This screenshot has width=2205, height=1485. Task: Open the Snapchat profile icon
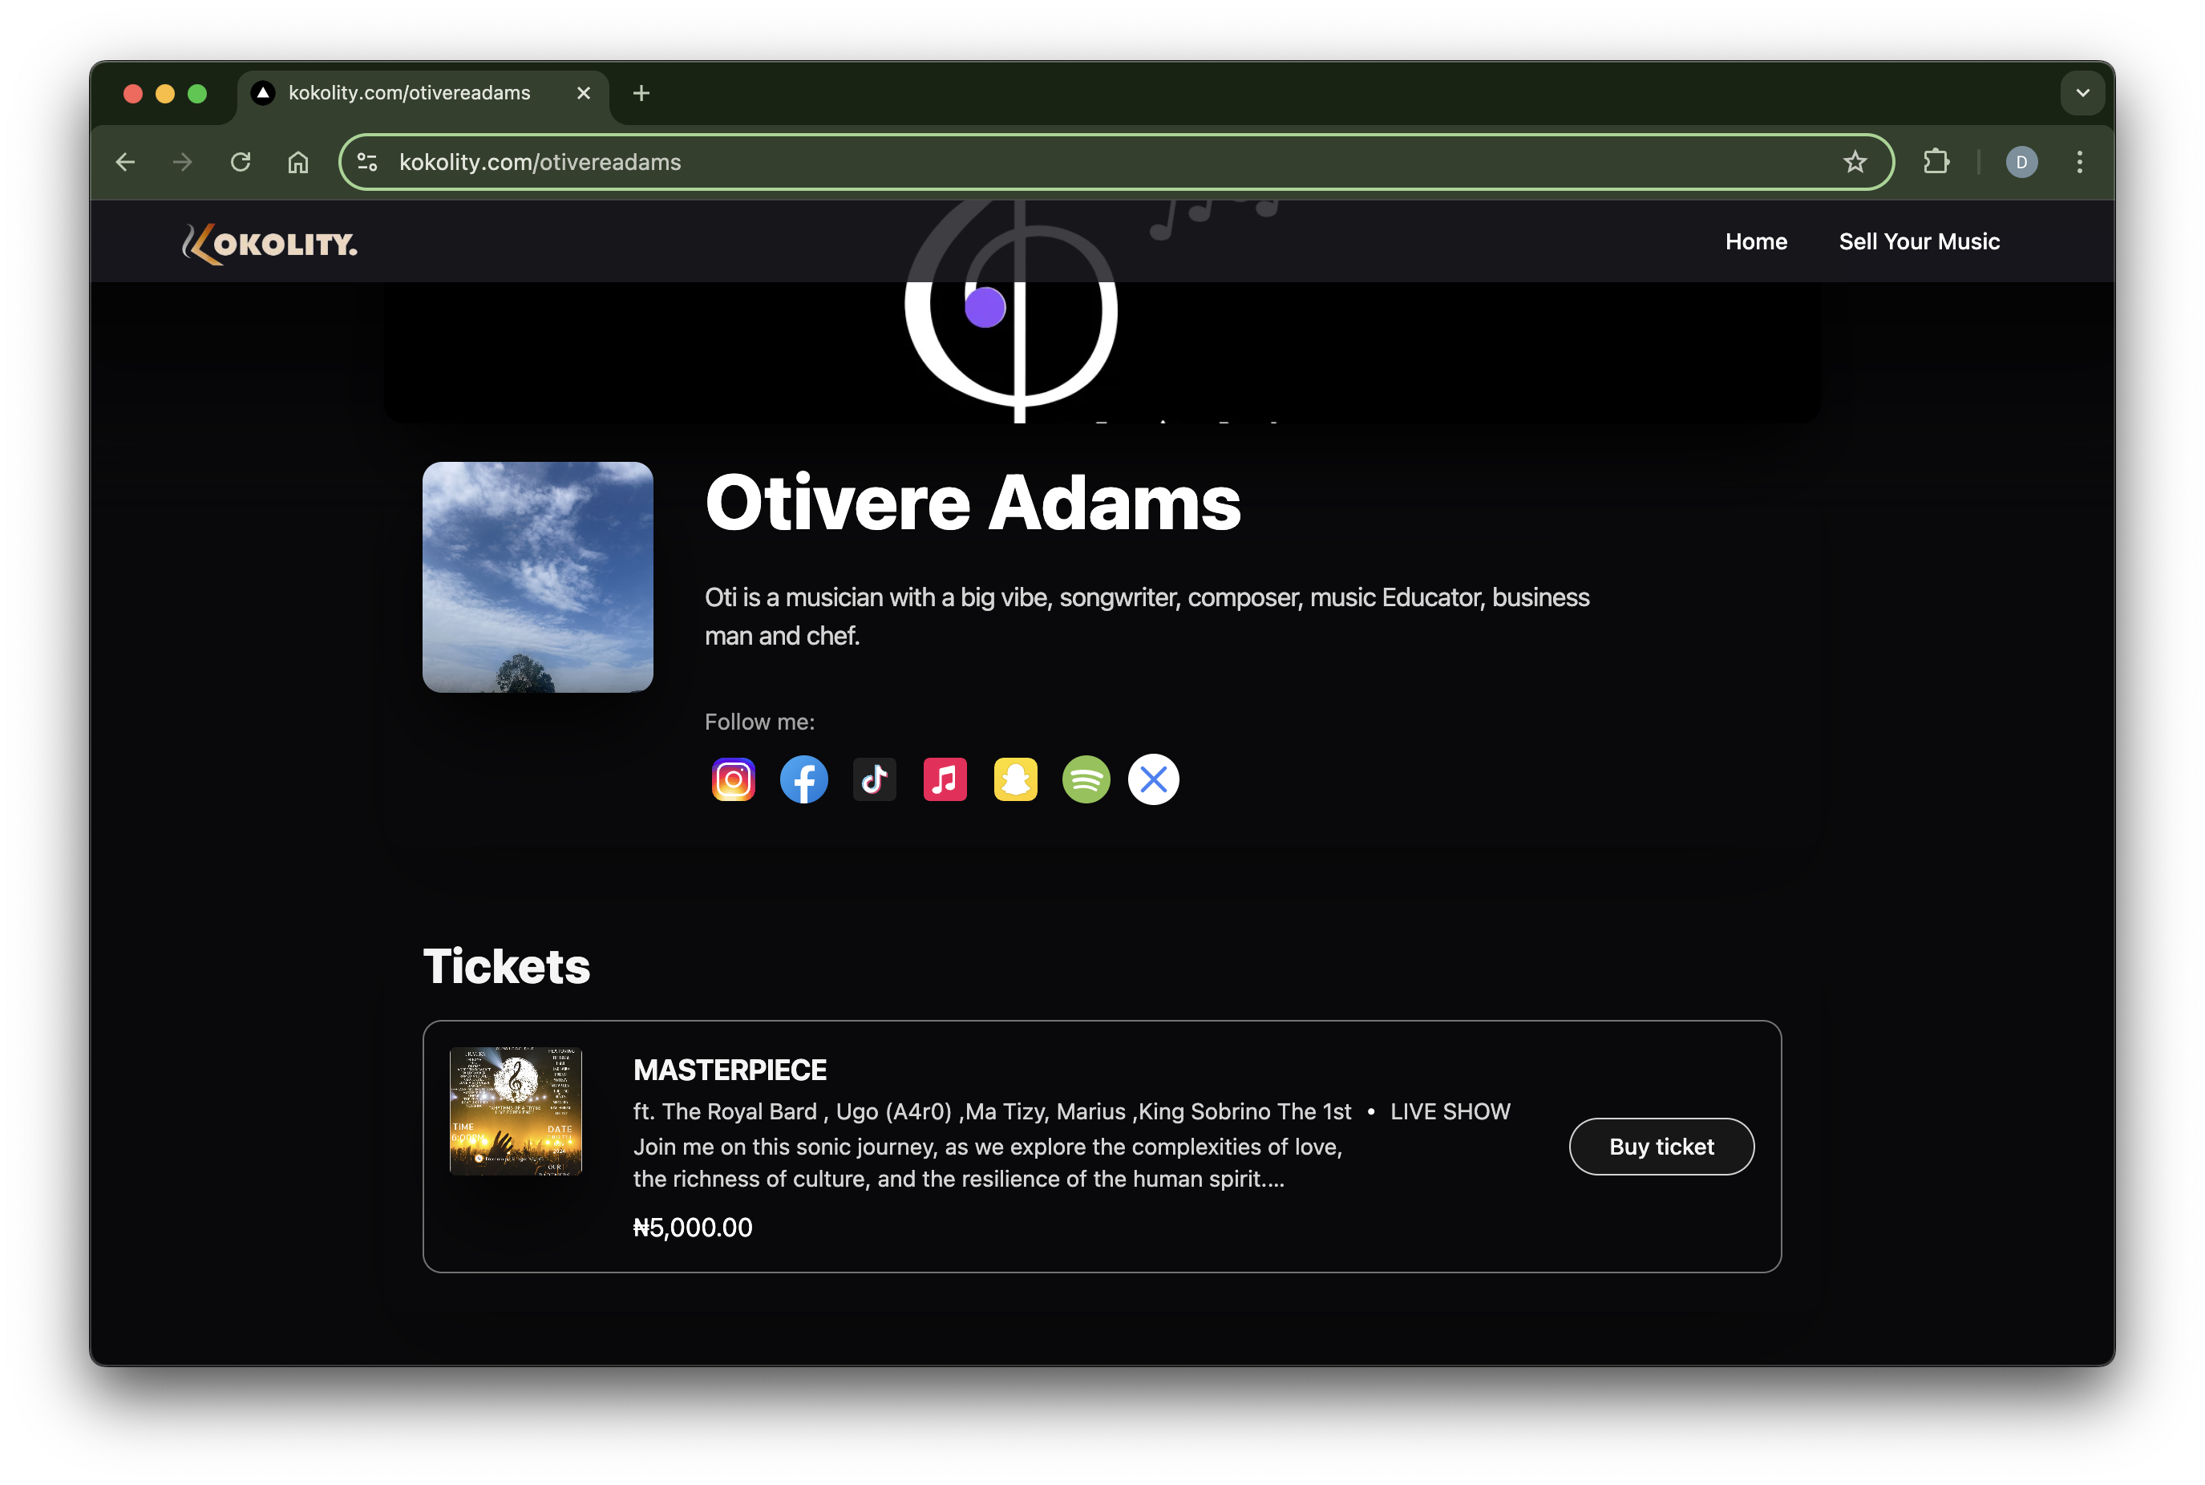coord(1015,779)
